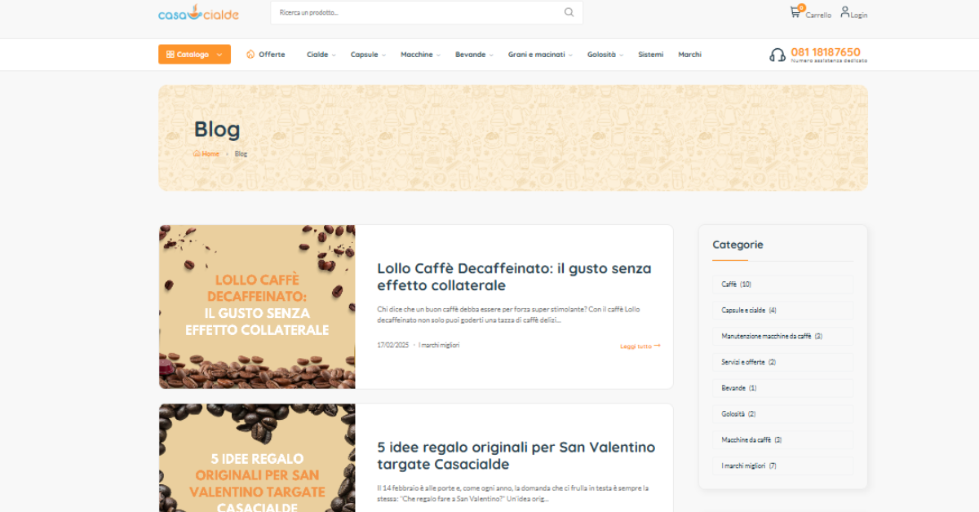
Task: Select the Caffè (10) category
Action: [782, 285]
